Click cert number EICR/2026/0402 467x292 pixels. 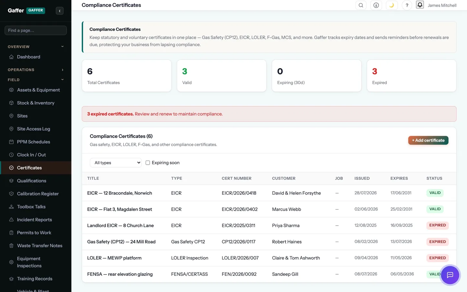[240, 209]
